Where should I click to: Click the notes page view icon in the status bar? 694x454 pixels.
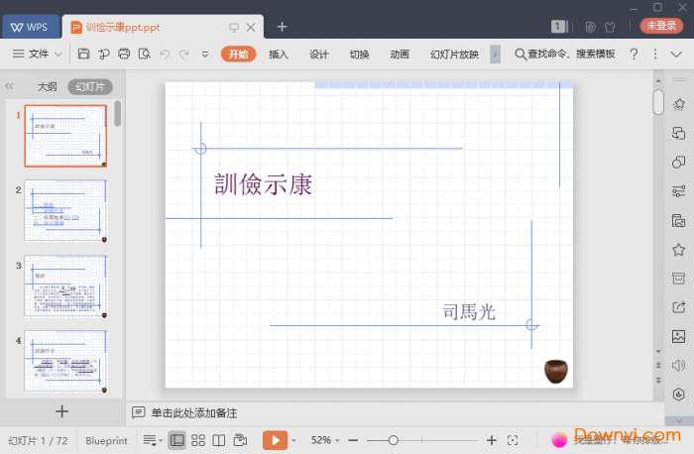click(x=240, y=440)
